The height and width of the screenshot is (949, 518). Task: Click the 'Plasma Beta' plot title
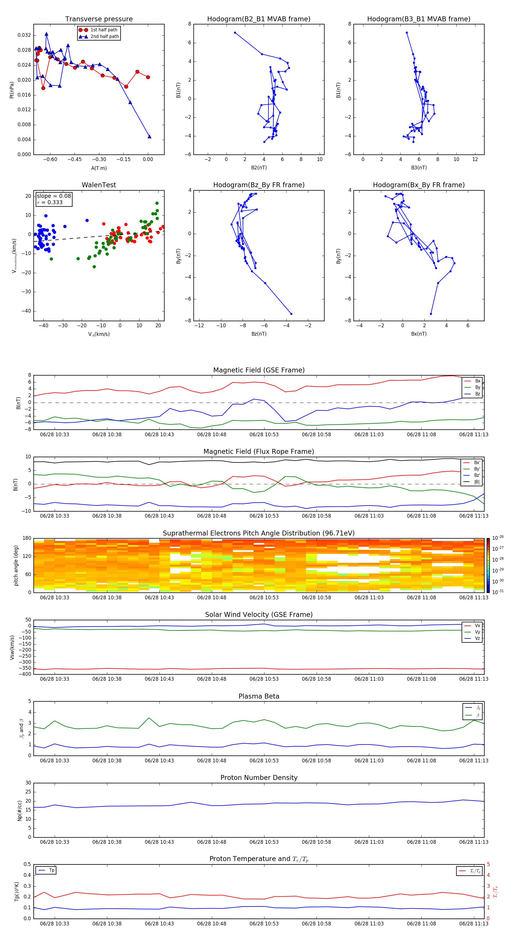pos(259,696)
